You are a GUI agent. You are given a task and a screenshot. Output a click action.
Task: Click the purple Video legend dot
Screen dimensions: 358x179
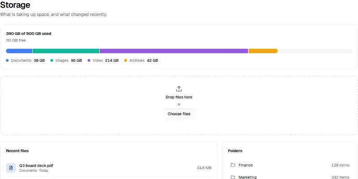[x=89, y=60]
